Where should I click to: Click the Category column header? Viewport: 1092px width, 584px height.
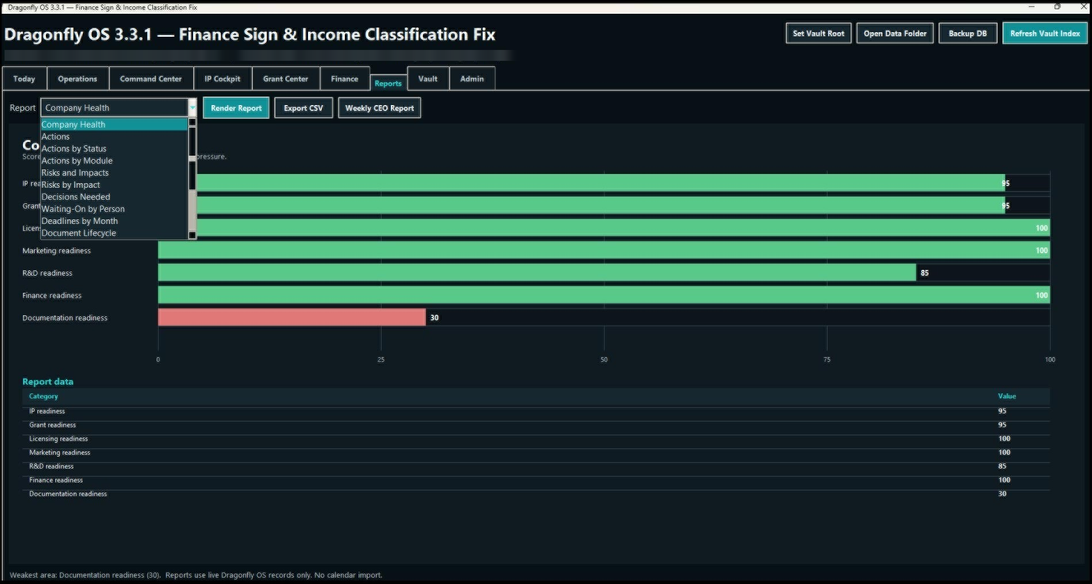click(44, 396)
